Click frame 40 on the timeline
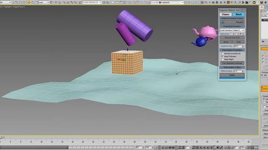The image size is (268, 150). click(x=197, y=142)
